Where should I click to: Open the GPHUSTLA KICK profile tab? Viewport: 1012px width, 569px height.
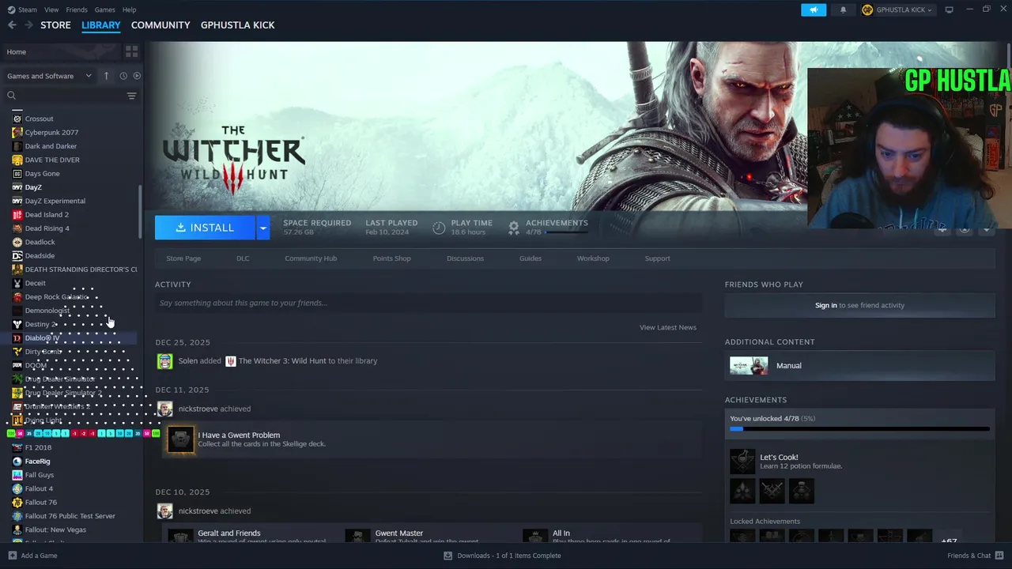click(237, 25)
